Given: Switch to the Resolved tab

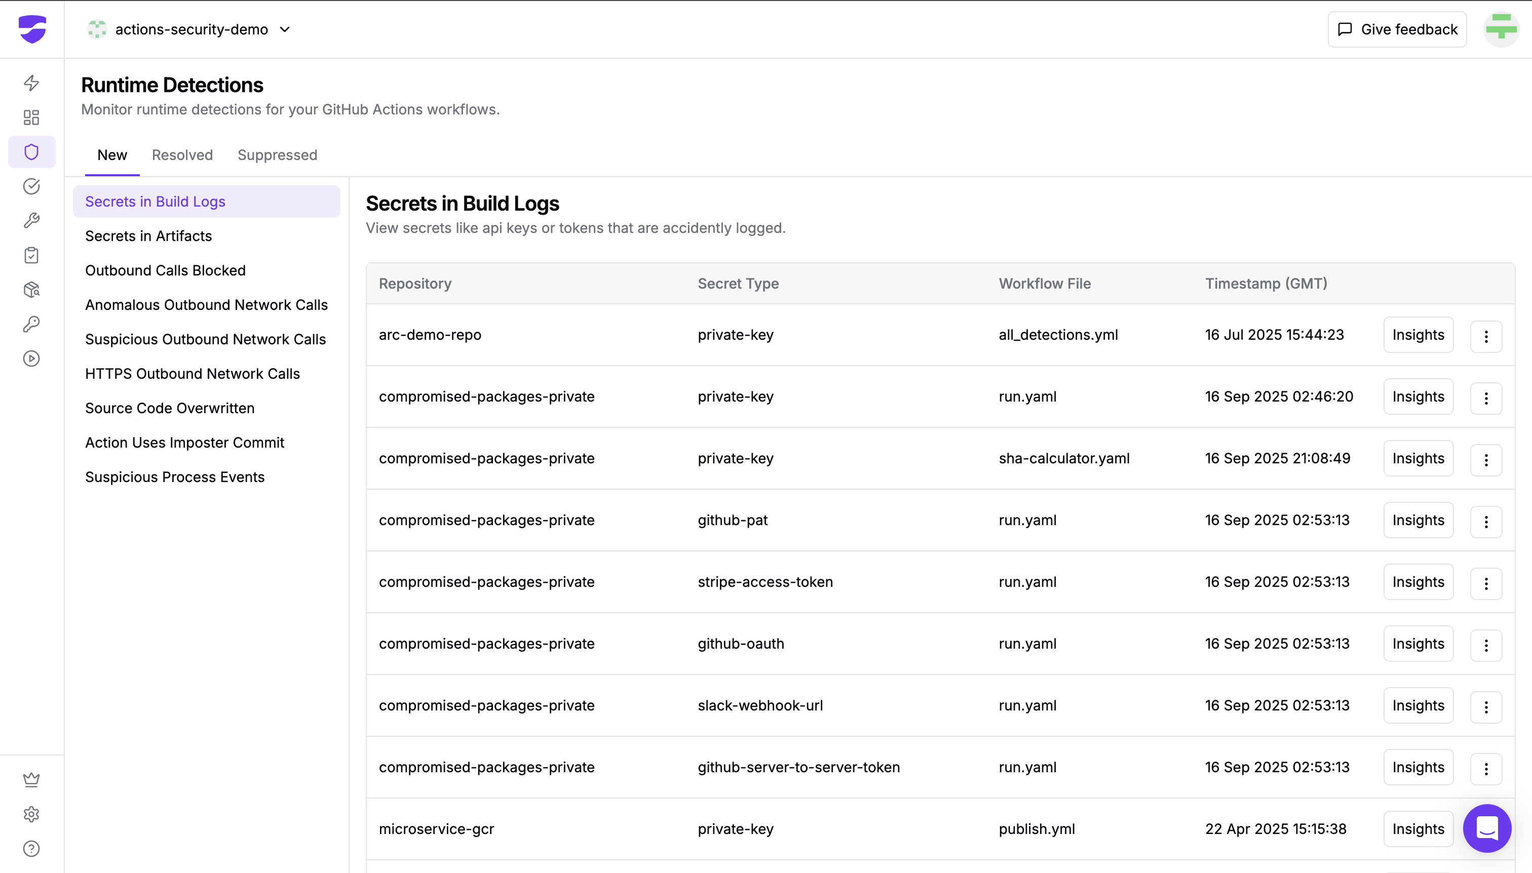Looking at the screenshot, I should point(182,155).
